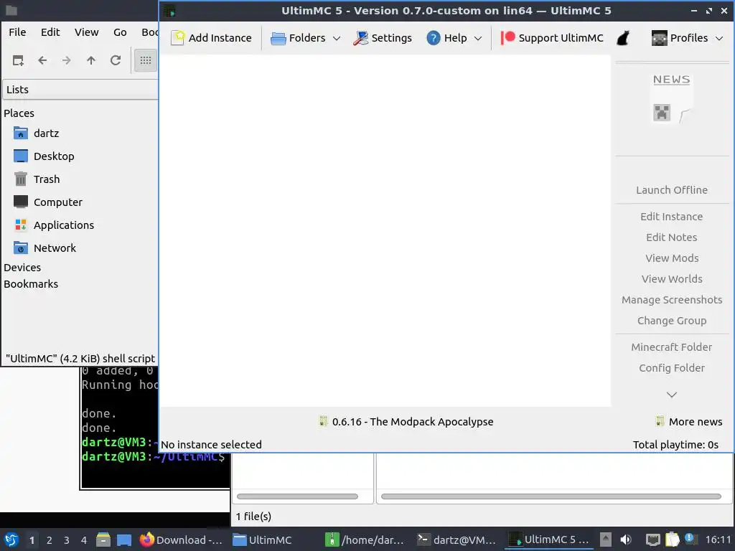Click Change Group in side panel

(x=672, y=321)
